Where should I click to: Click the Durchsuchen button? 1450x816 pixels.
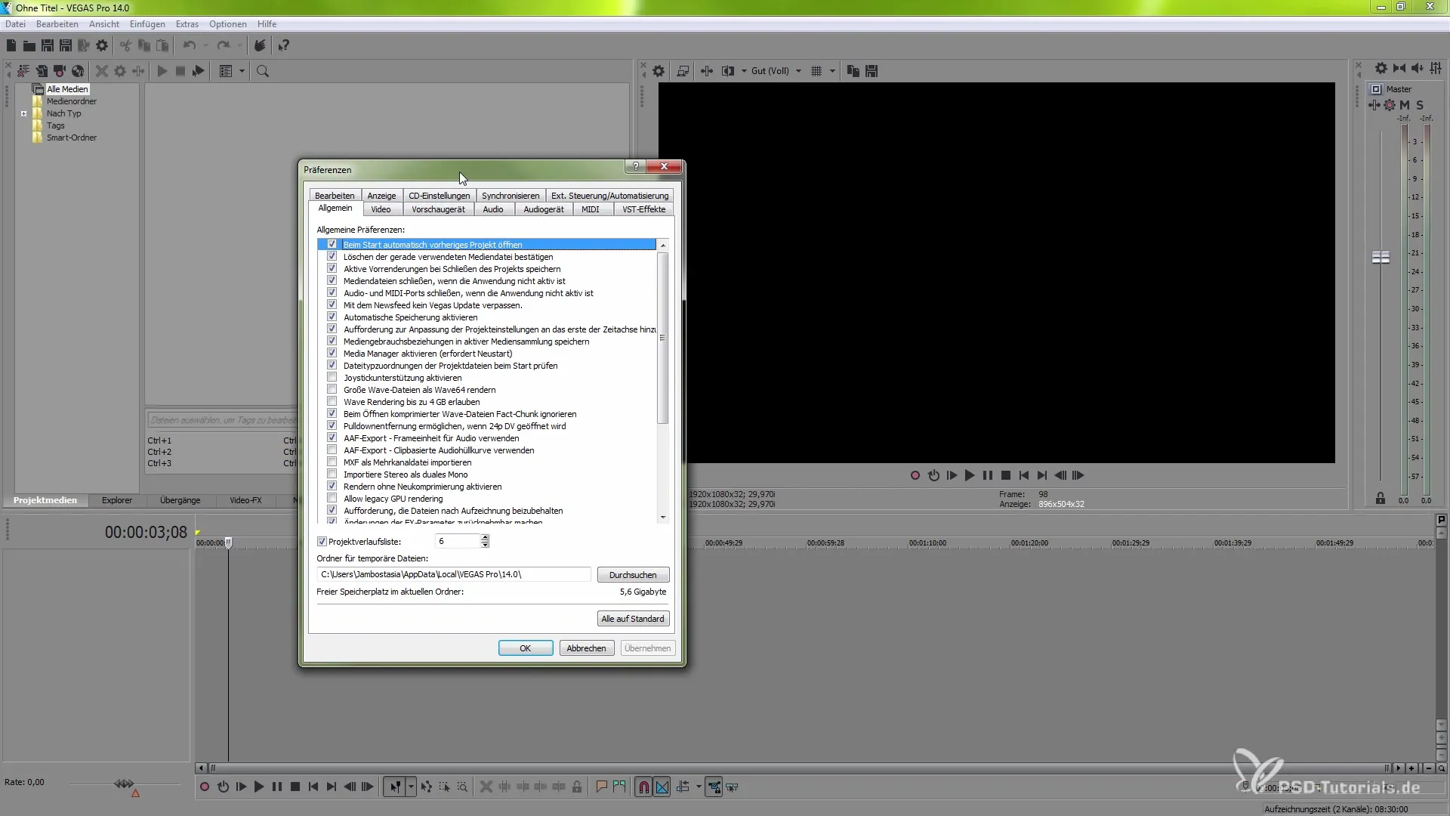pyautogui.click(x=633, y=575)
